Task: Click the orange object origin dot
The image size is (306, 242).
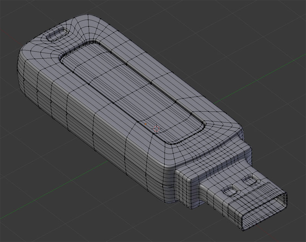Action: [x=145, y=124]
